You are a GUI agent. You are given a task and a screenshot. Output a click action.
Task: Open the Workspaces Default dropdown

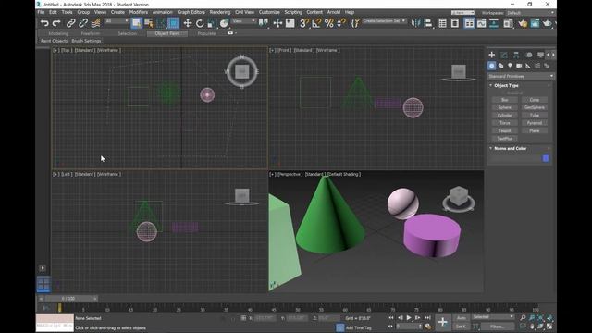coord(530,13)
